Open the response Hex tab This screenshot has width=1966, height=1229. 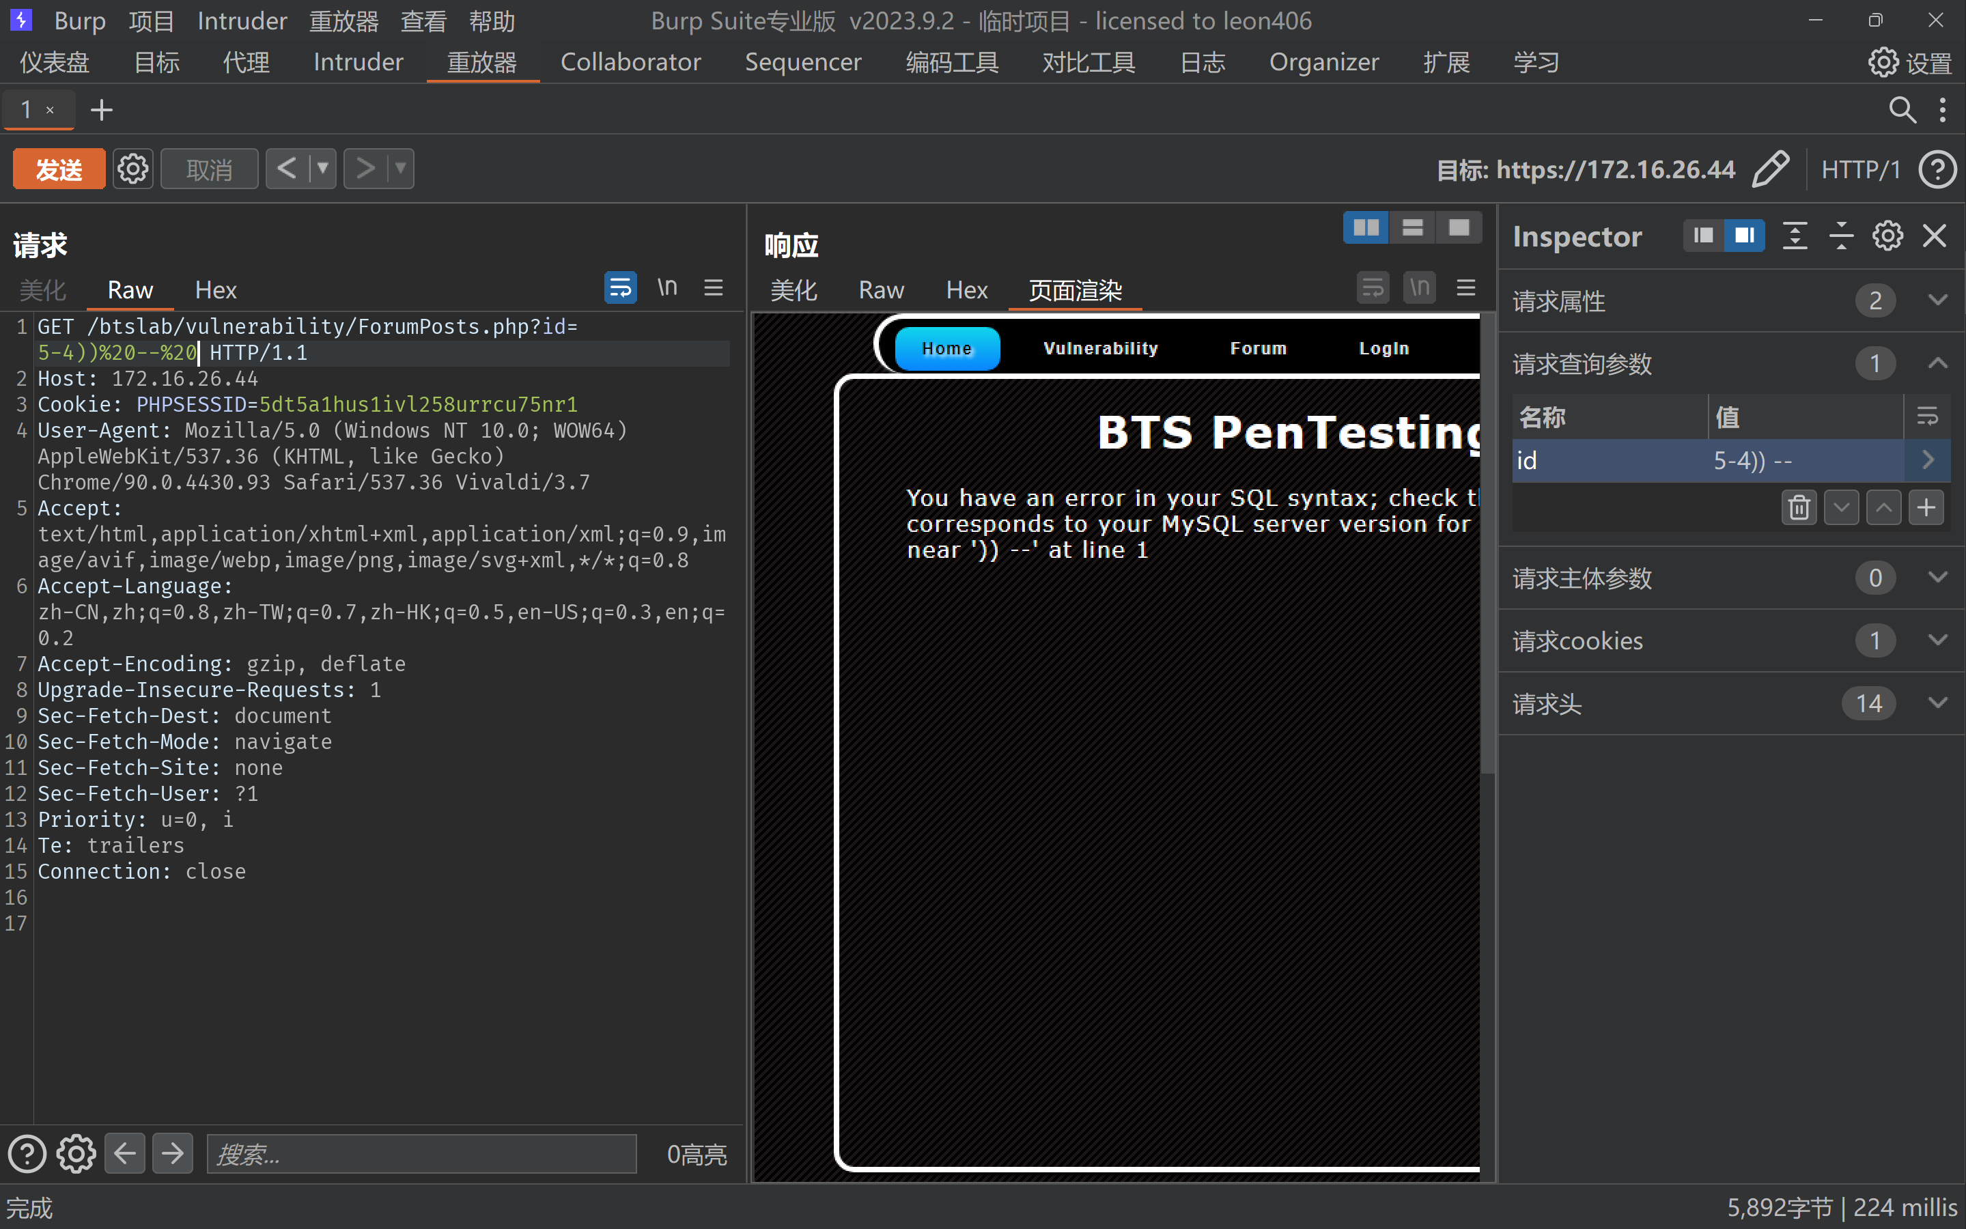[x=966, y=290]
